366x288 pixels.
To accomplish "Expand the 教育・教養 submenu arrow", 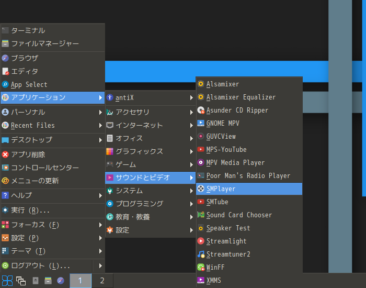I will tap(191, 217).
